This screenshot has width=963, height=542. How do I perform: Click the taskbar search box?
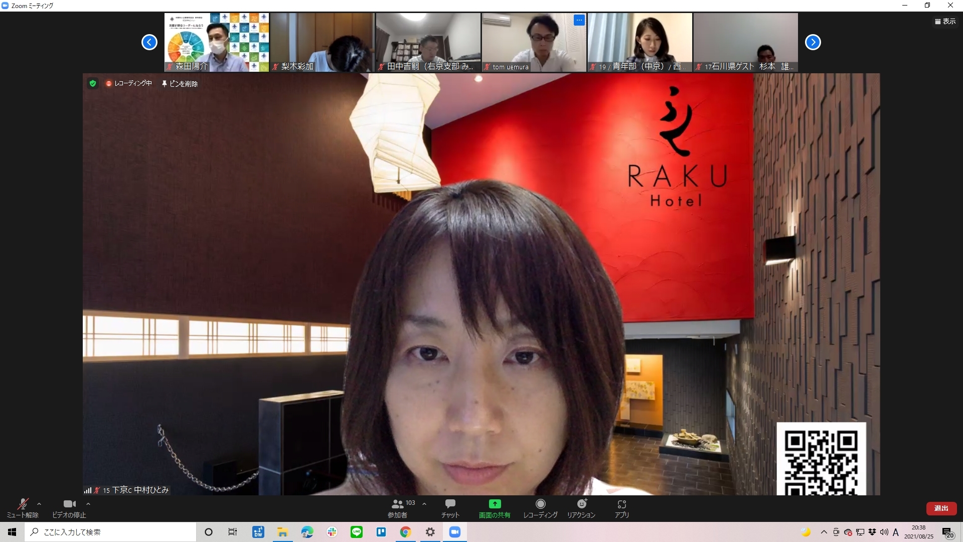pyautogui.click(x=110, y=532)
